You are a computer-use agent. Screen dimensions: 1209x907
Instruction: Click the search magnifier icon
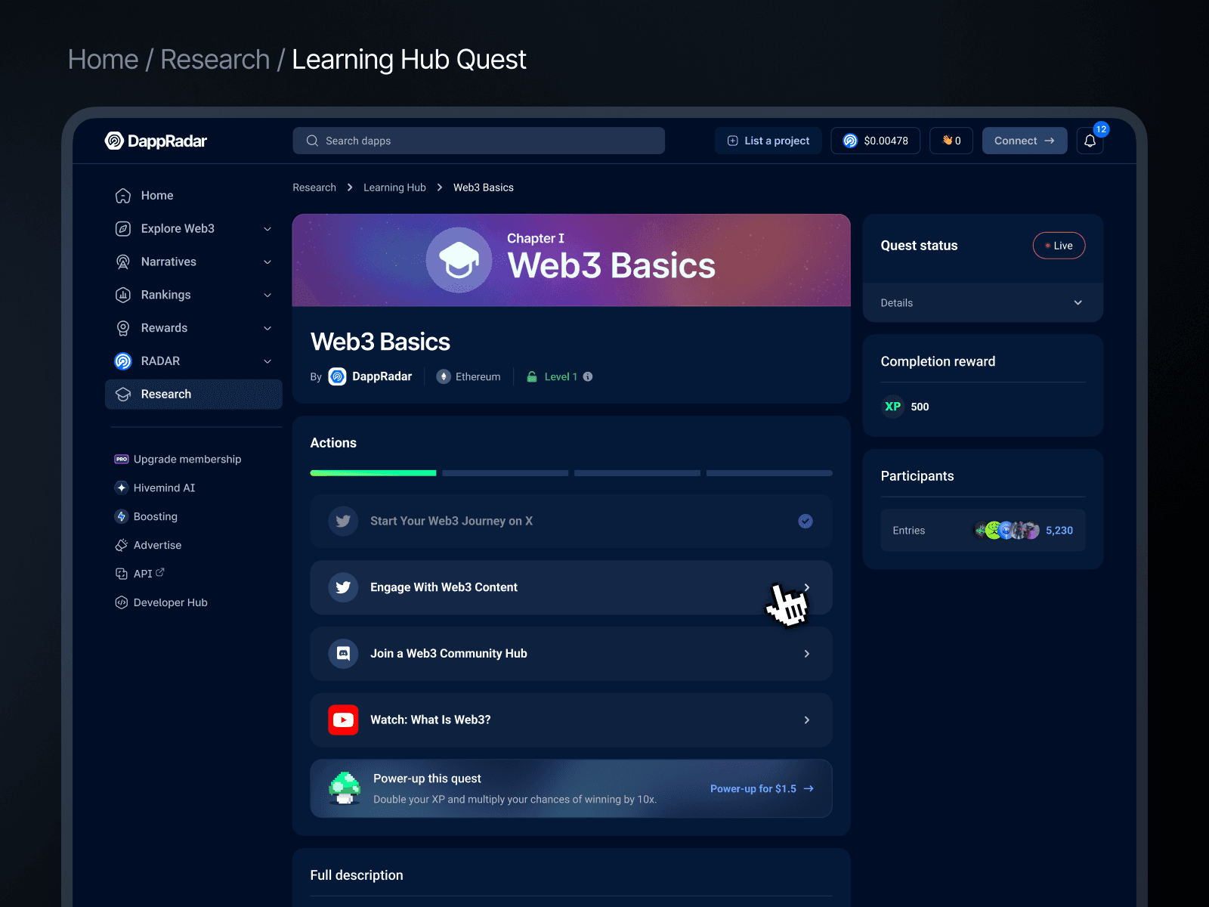point(312,141)
